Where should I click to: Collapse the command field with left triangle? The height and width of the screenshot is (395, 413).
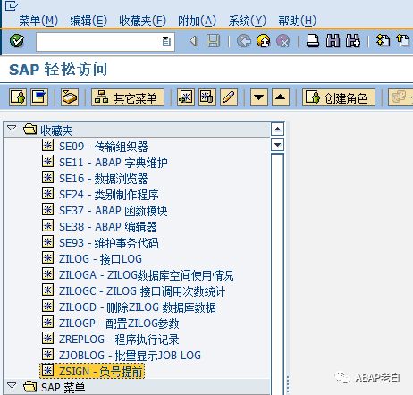[x=193, y=41]
